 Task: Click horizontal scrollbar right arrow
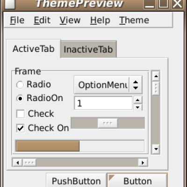143,163
